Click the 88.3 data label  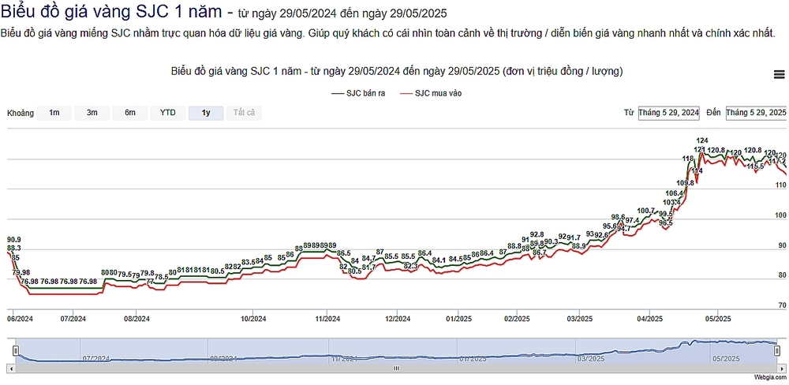click(x=14, y=249)
